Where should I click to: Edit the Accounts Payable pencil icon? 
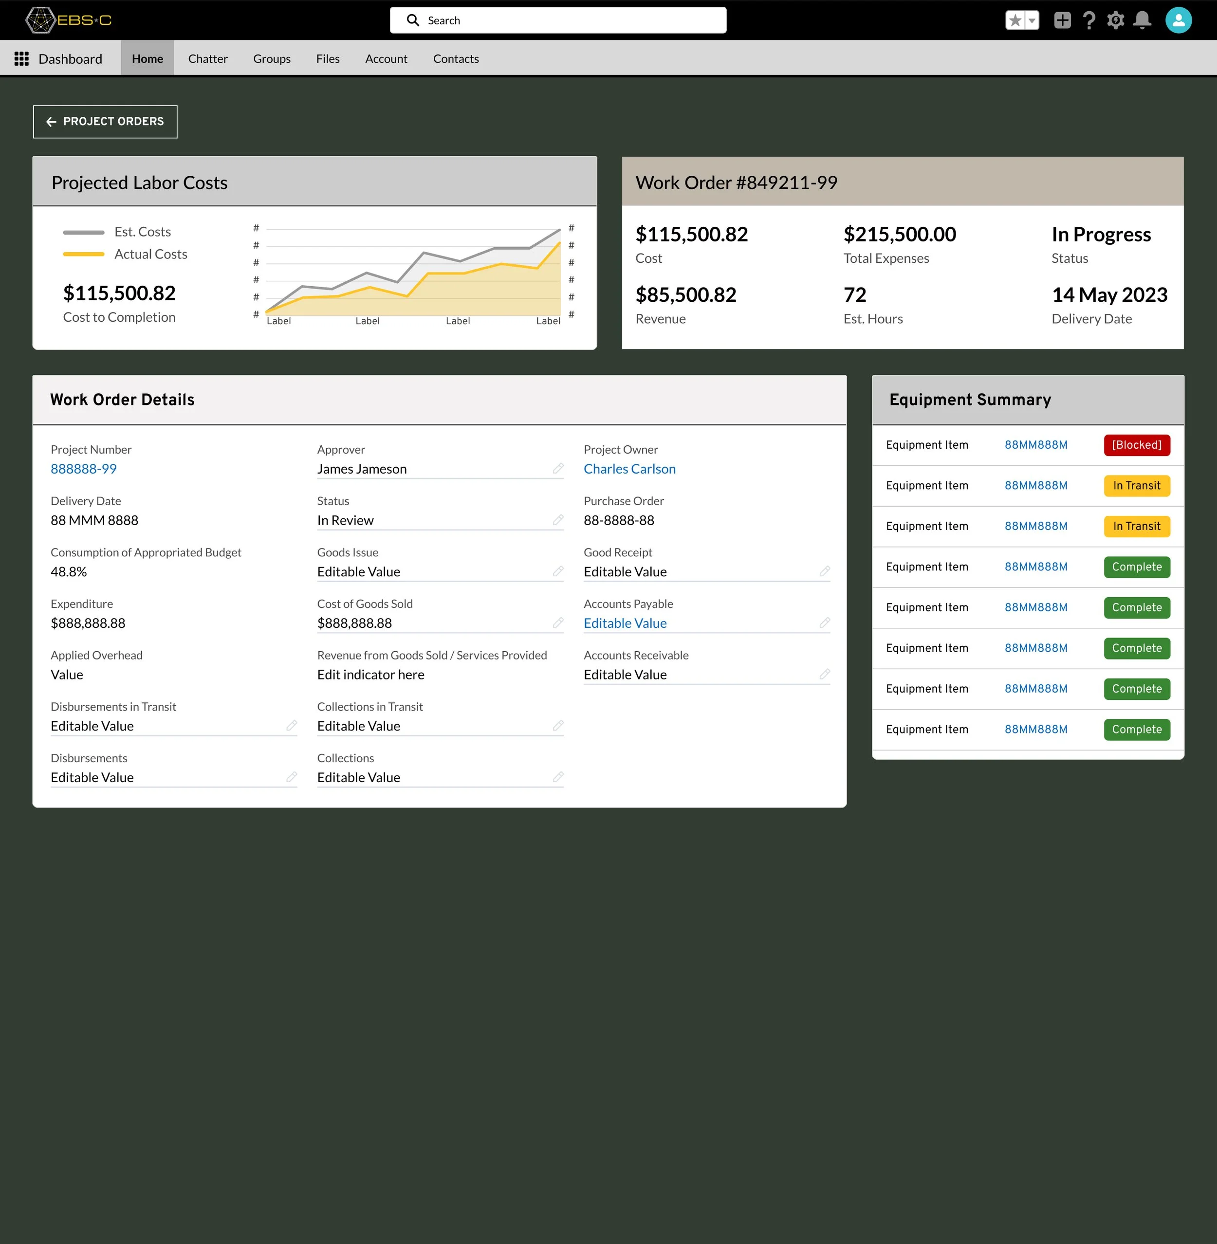click(x=825, y=623)
